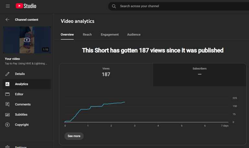Focus the Search across your channel field
249x148 pixels.
click(x=179, y=6)
